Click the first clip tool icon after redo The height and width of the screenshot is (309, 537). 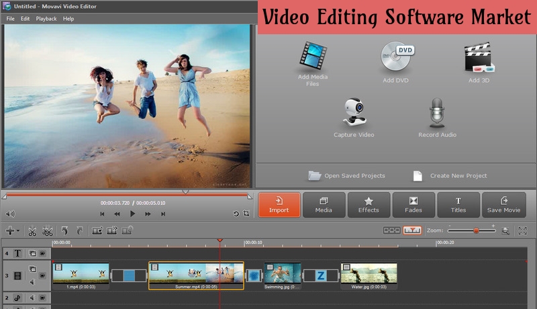(97, 230)
